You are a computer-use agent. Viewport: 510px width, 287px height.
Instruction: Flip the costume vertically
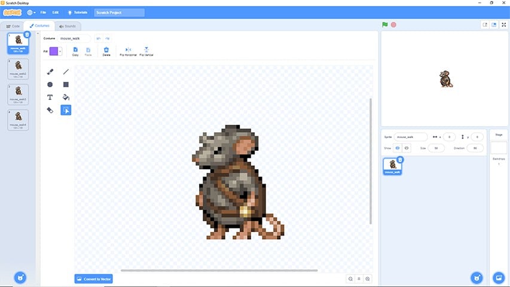[x=146, y=51]
